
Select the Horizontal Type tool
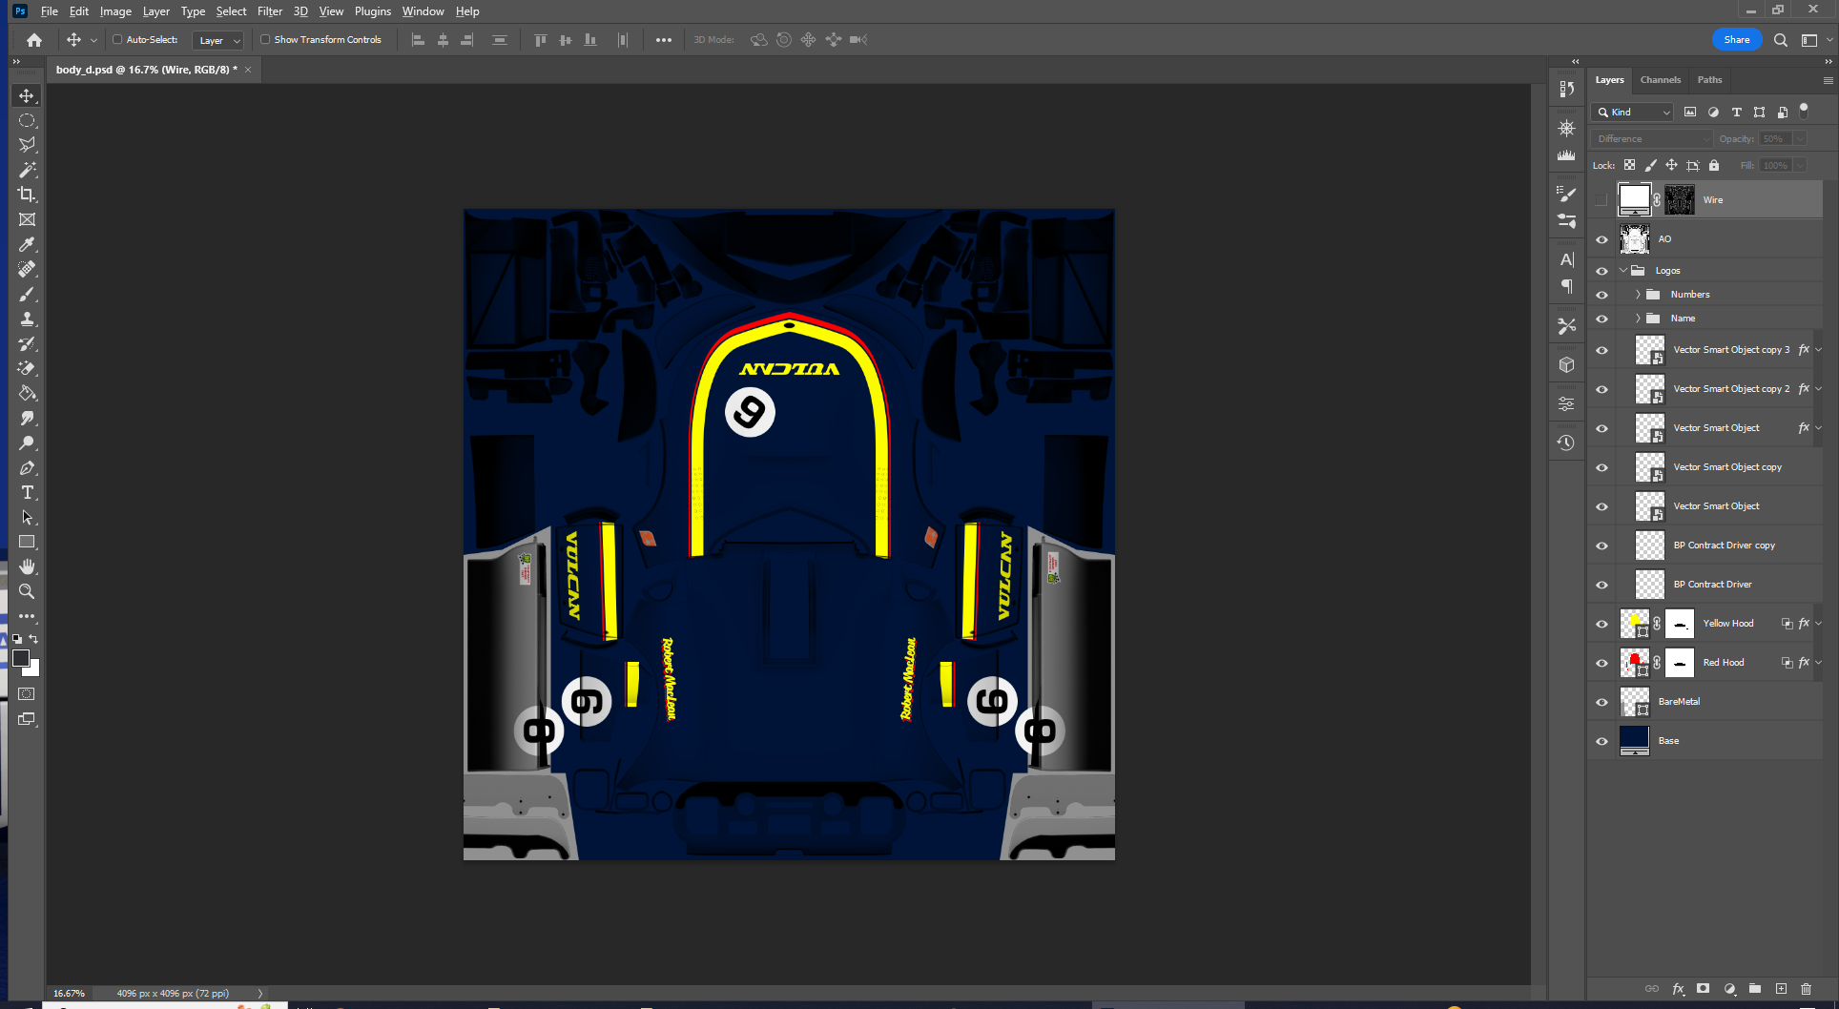(27, 492)
